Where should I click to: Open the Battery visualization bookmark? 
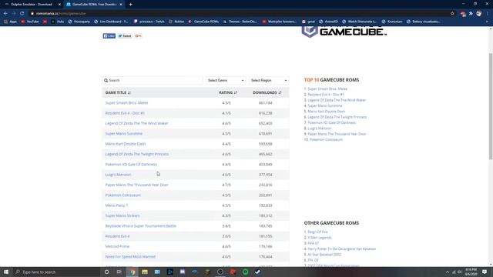(x=424, y=22)
